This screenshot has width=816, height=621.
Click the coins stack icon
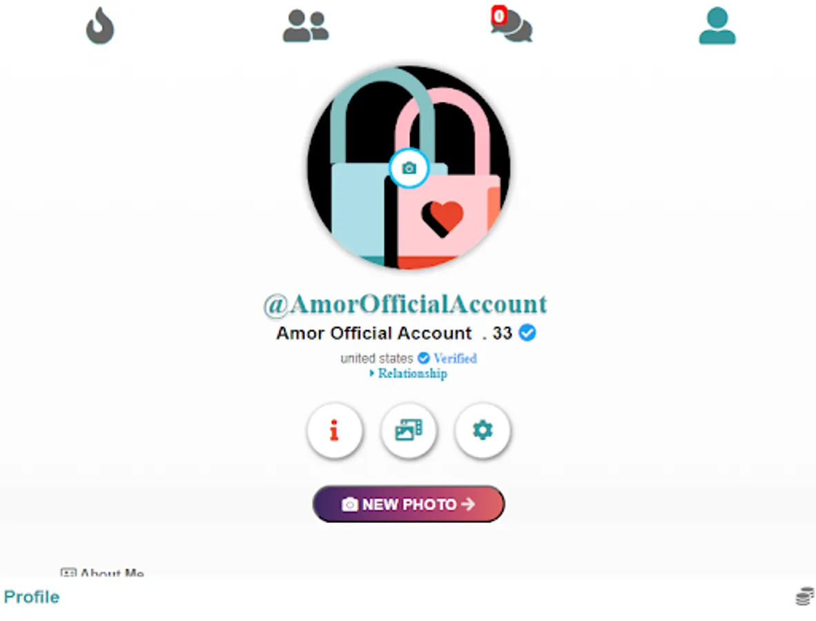805,597
